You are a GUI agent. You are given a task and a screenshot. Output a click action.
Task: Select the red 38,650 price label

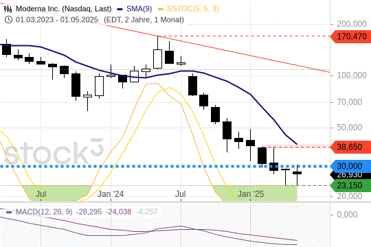click(350, 147)
